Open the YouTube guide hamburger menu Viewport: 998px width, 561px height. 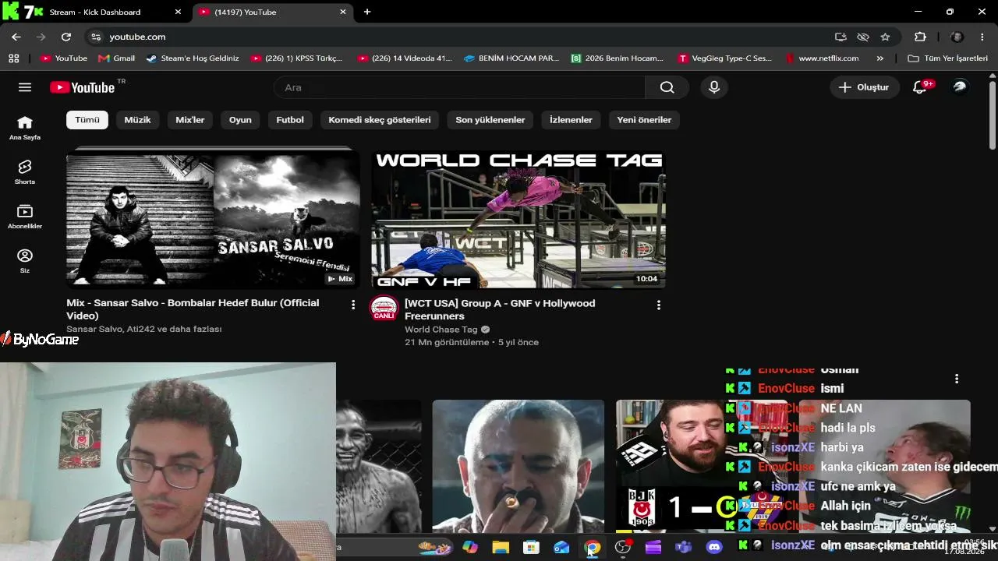point(25,87)
